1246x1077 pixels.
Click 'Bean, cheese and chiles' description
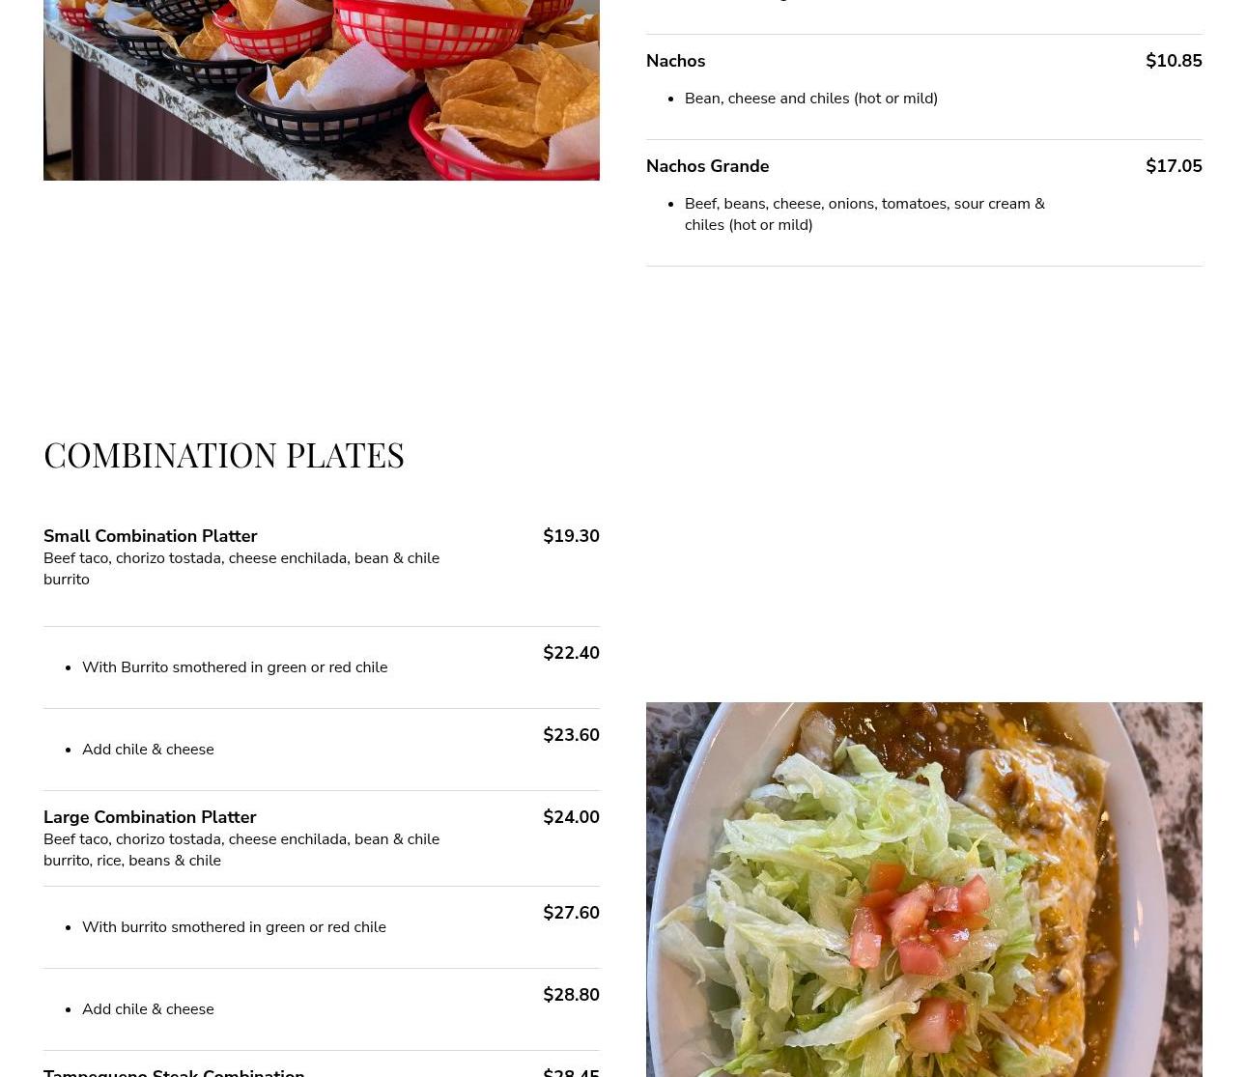(x=811, y=99)
